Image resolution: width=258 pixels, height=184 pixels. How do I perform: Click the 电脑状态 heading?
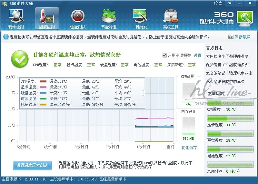pyautogui.click(x=215, y=93)
